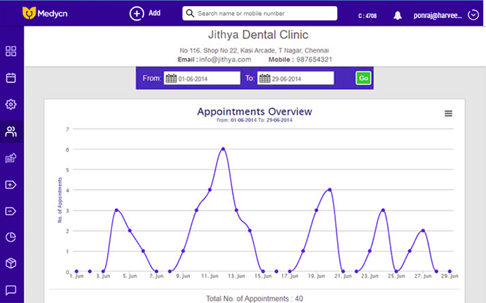Expand the user account dropdown arrow

(473, 15)
